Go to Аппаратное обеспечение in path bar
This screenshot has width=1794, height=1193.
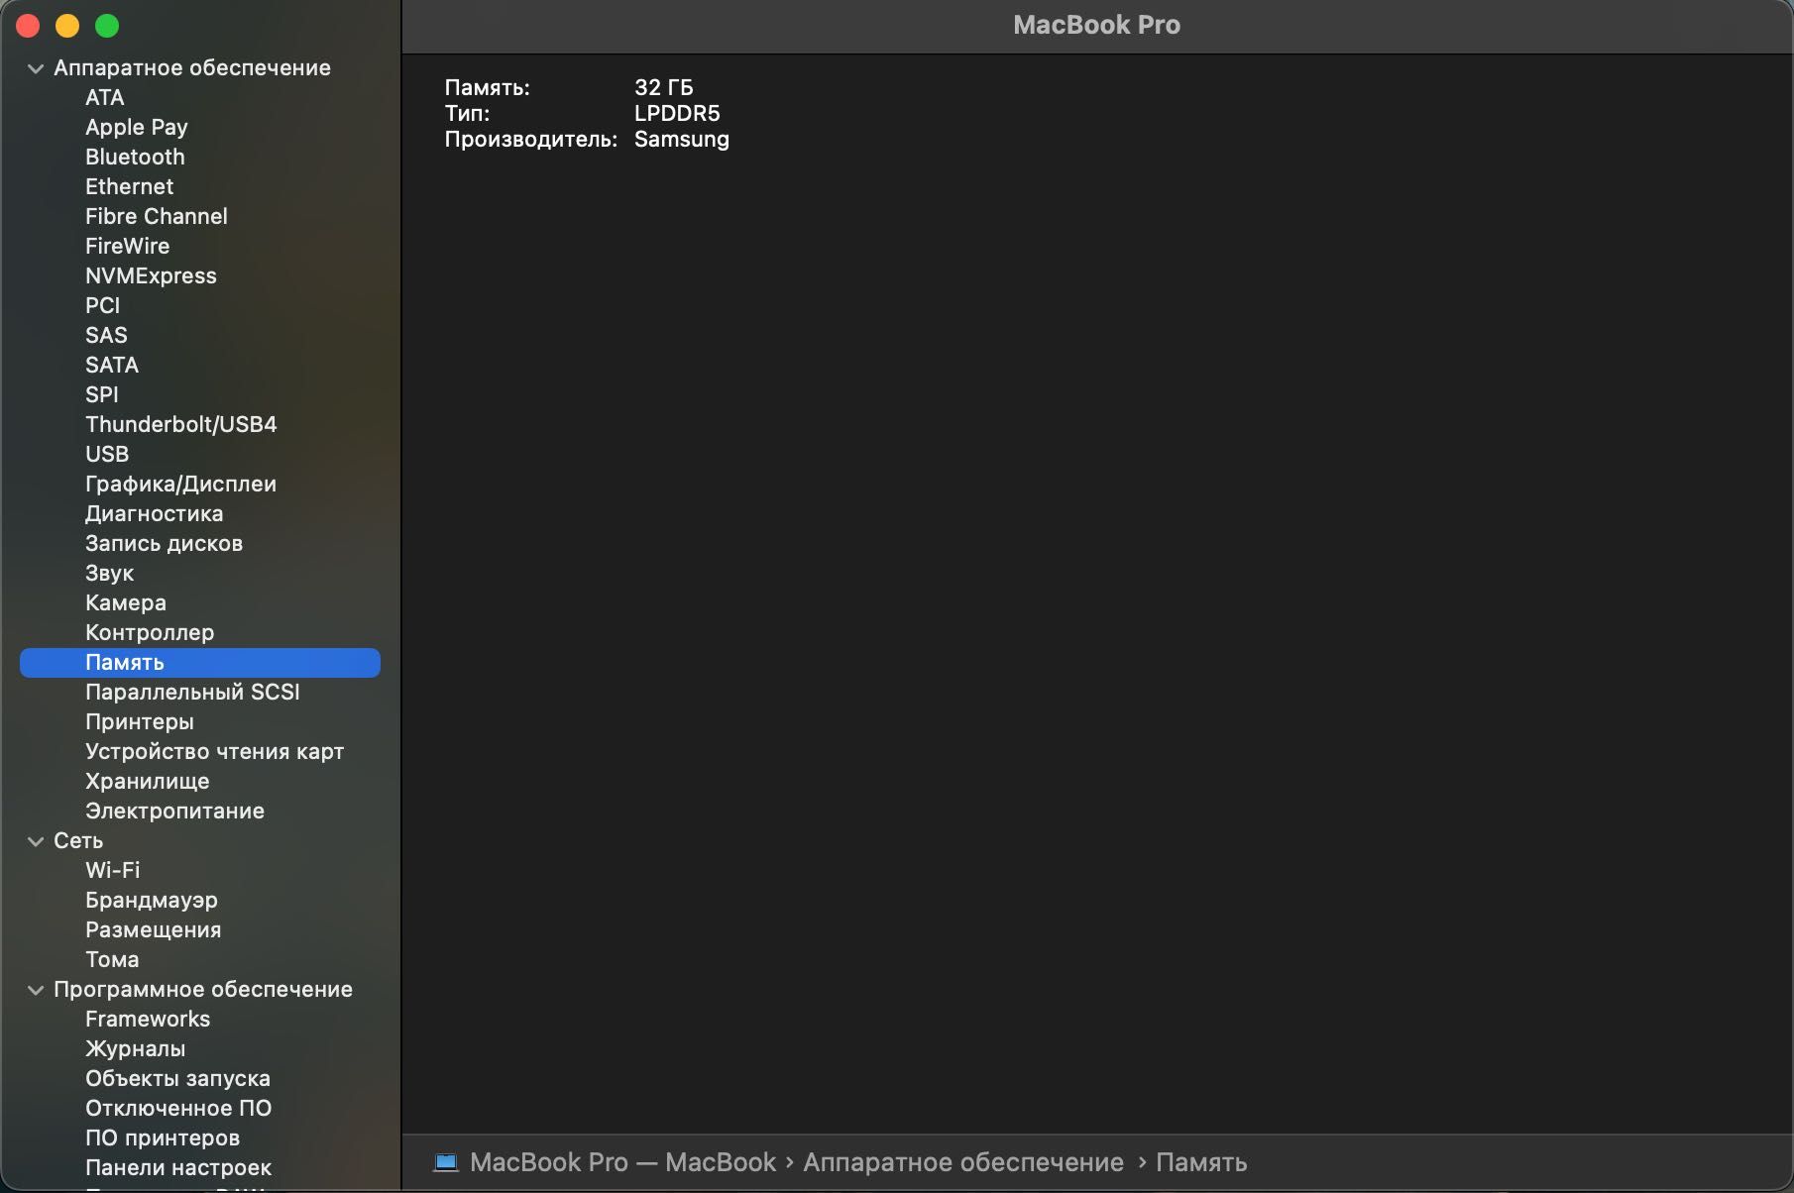click(963, 1162)
